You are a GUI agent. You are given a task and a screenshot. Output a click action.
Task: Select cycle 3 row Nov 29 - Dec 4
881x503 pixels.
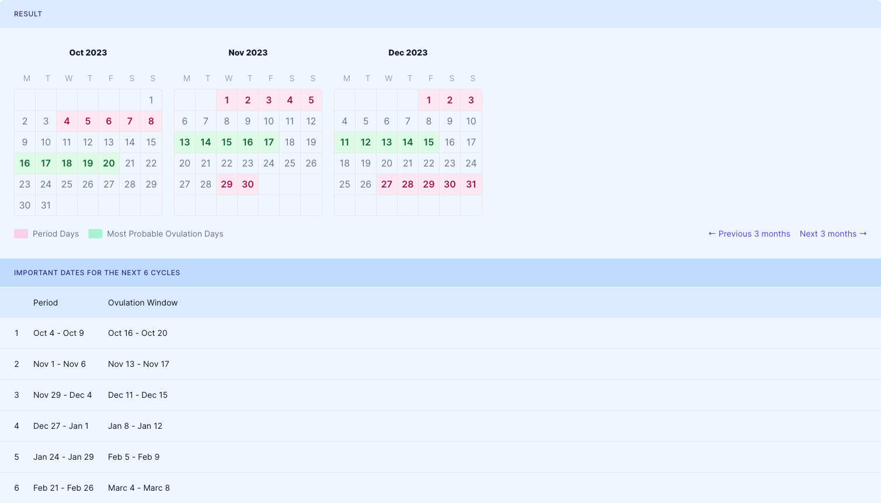[62, 395]
